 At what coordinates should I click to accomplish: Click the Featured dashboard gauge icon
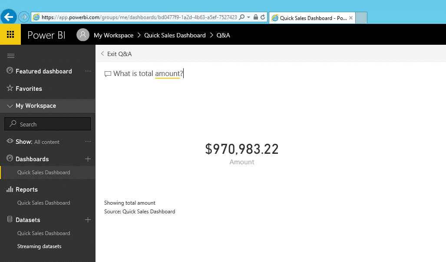(x=10, y=70)
